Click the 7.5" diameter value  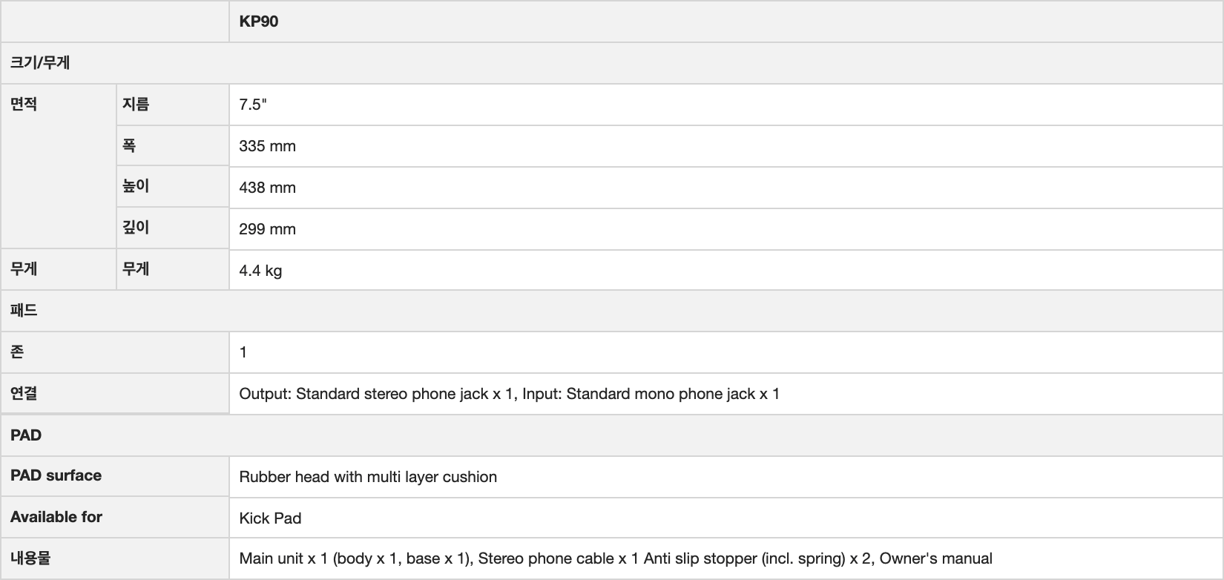pyautogui.click(x=253, y=105)
